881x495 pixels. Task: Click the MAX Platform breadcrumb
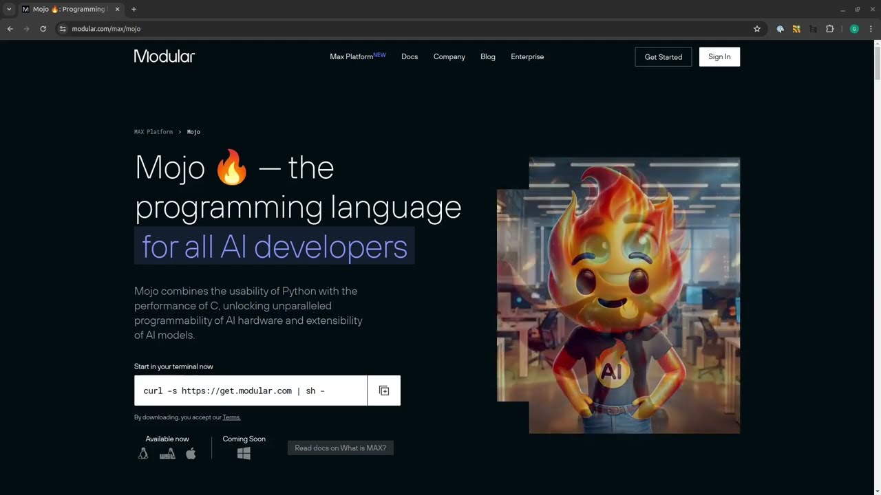point(153,132)
